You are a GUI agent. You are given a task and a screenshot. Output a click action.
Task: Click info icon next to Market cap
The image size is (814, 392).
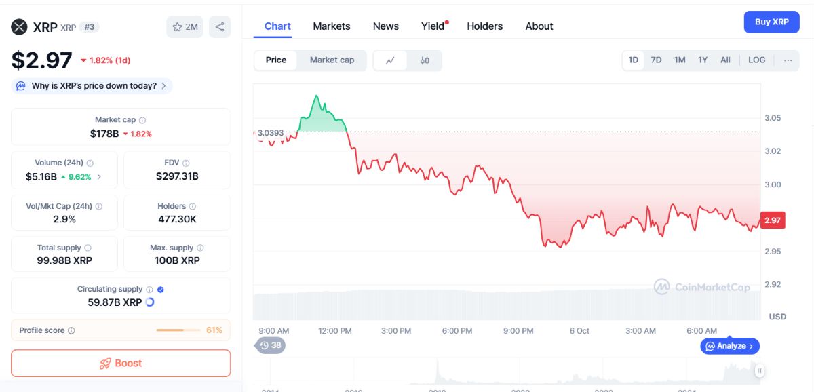142,120
